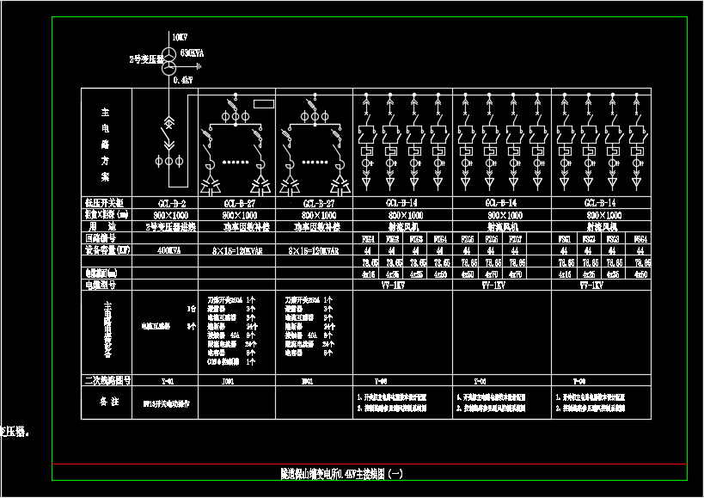Select the FDG7 circuit number cell
The height and width of the screenshot is (498, 704).
click(515, 239)
